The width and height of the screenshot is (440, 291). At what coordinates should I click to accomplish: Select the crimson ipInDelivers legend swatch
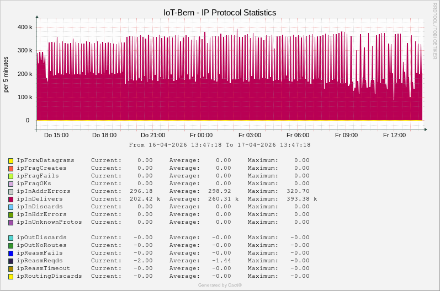click(x=10, y=199)
